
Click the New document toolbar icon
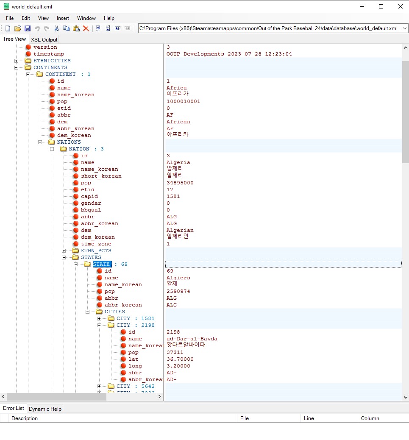(x=8, y=28)
